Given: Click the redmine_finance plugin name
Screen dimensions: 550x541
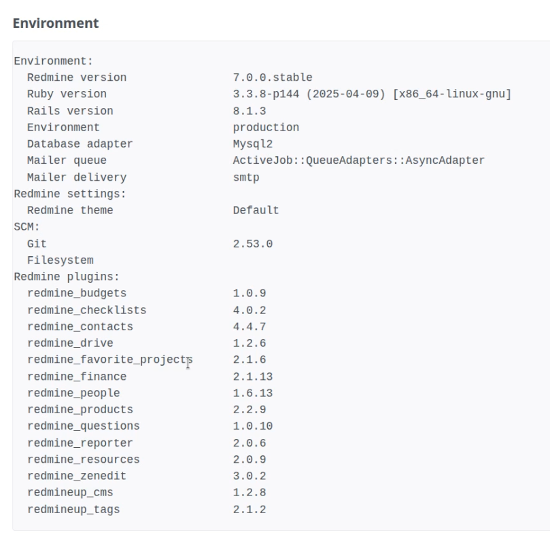Looking at the screenshot, I should coord(77,377).
